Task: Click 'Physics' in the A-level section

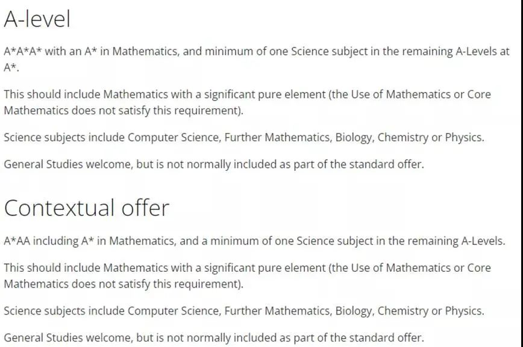Action: coord(463,138)
